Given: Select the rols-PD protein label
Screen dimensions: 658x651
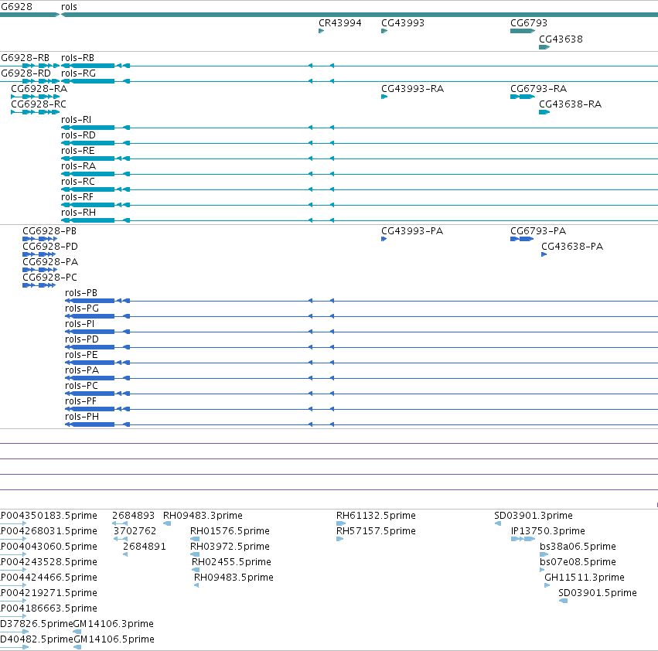Looking at the screenshot, I should tap(82, 340).
